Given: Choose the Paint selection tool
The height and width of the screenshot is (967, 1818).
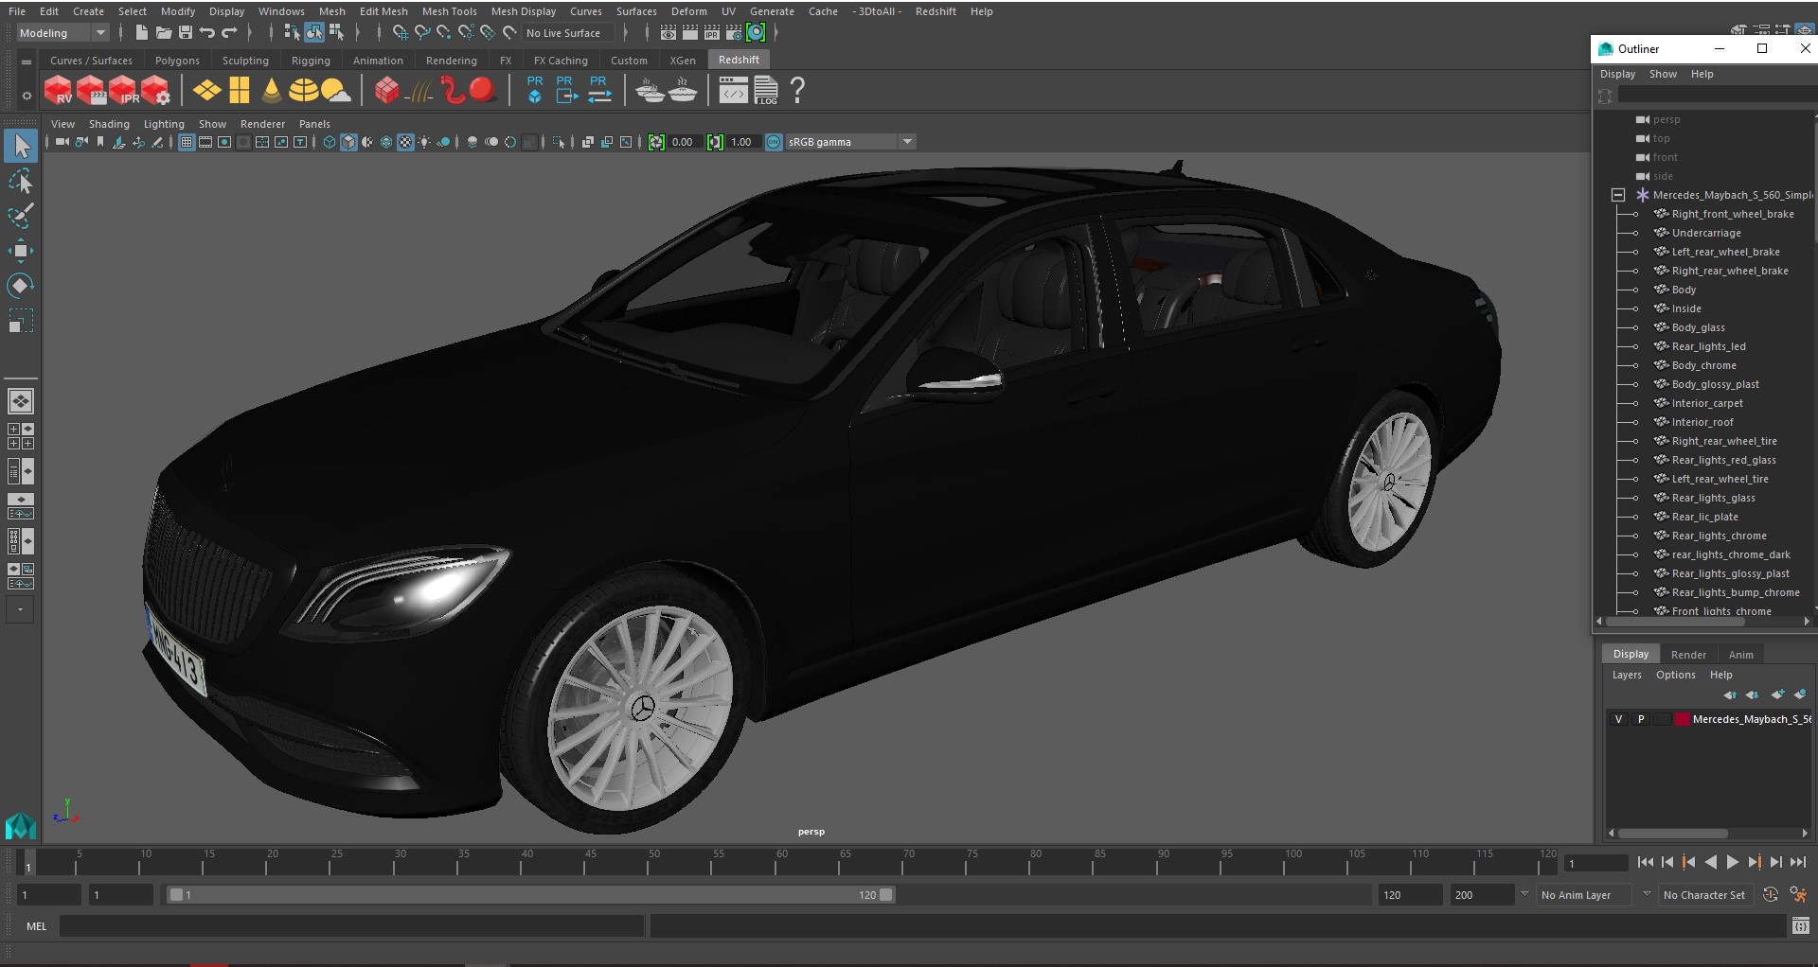Looking at the screenshot, I should pos(21,216).
